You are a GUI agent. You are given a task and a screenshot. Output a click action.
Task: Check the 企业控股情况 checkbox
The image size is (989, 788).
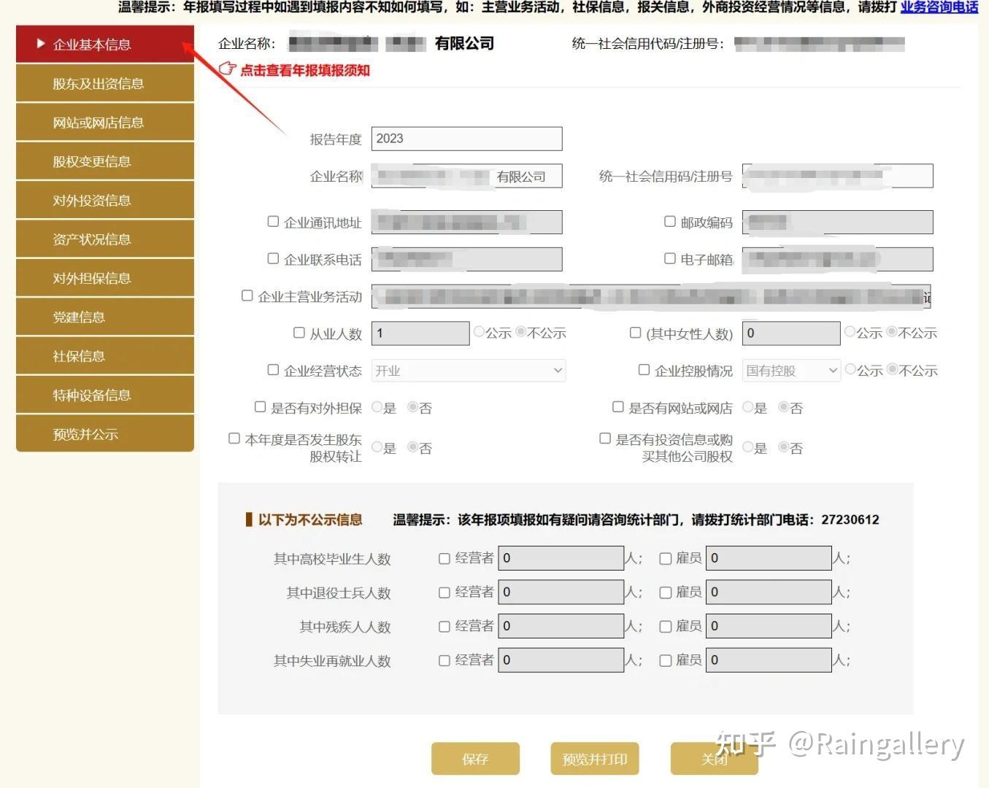coord(644,370)
